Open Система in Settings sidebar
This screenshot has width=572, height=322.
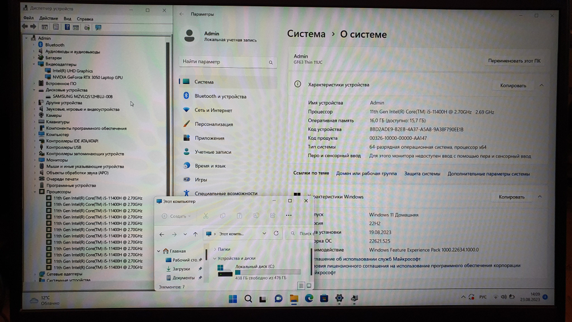[228, 82]
